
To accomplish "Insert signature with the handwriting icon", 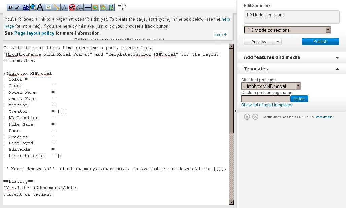I will pos(80,7).
